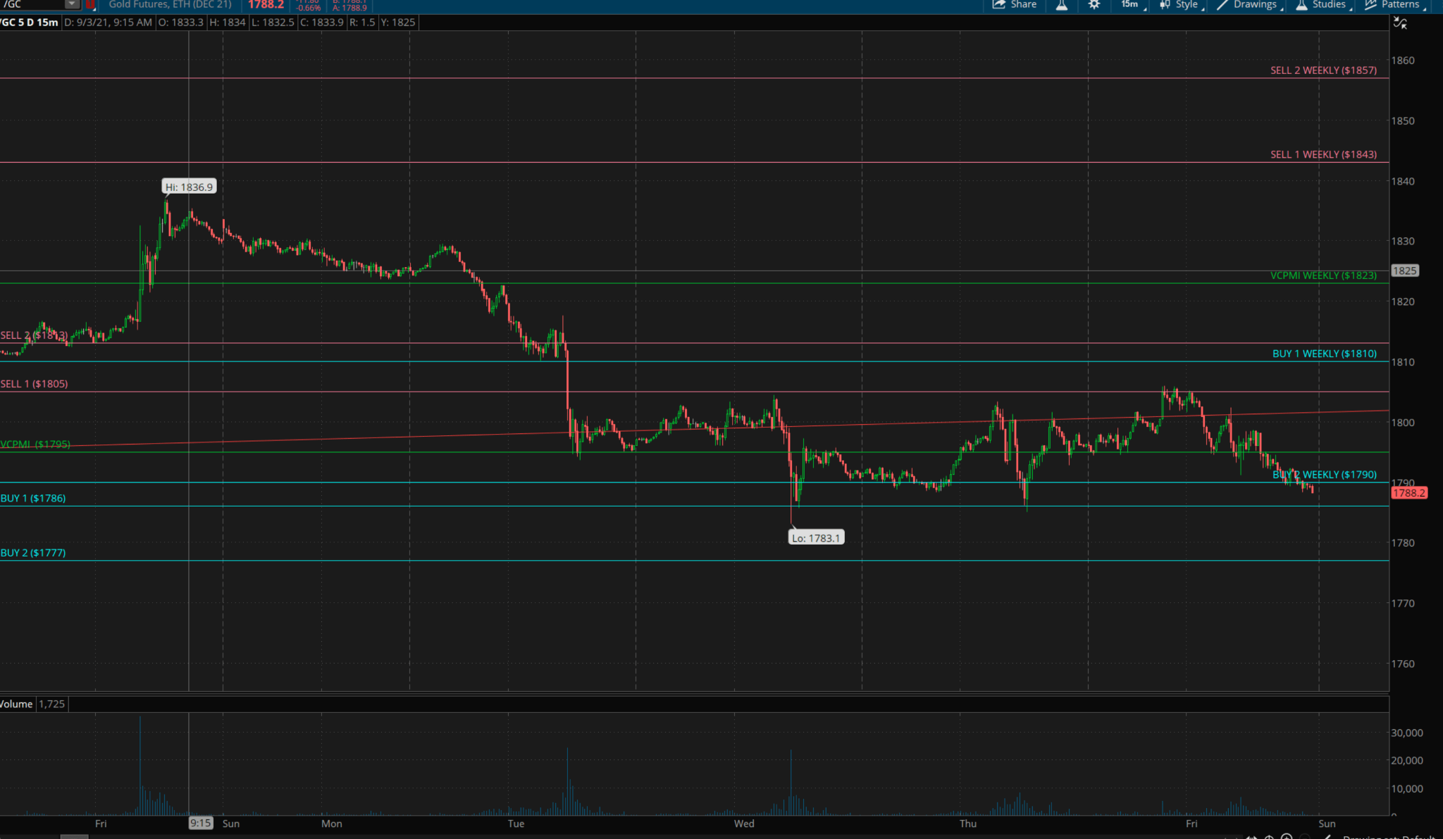Open chart settings gear icon
This screenshot has width=1443, height=839.
click(1094, 4)
